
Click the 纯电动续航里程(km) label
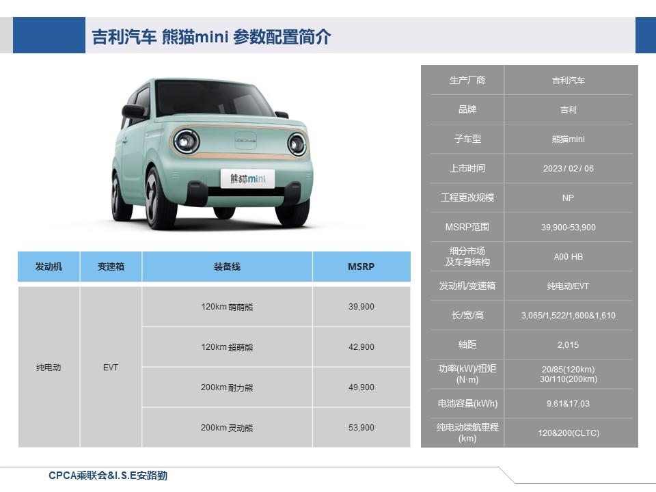tap(467, 433)
